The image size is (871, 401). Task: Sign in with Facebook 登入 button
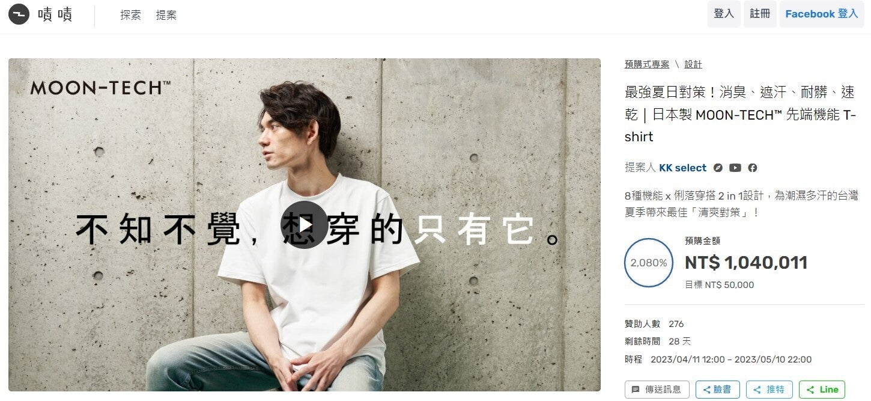pyautogui.click(x=822, y=14)
